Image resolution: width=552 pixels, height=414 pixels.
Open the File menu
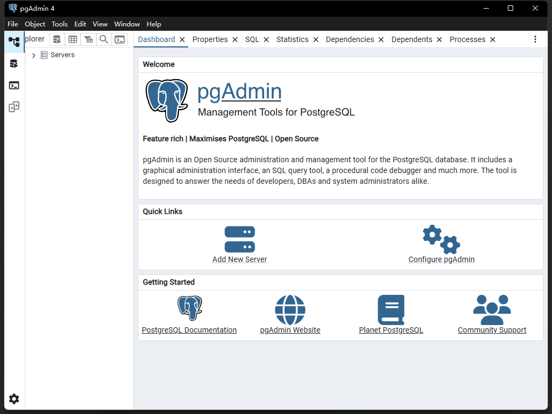pyautogui.click(x=13, y=24)
